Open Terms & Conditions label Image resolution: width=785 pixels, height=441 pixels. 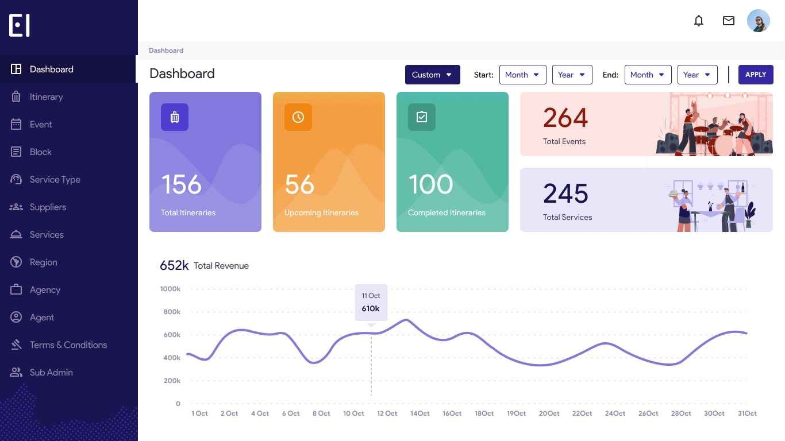68,345
